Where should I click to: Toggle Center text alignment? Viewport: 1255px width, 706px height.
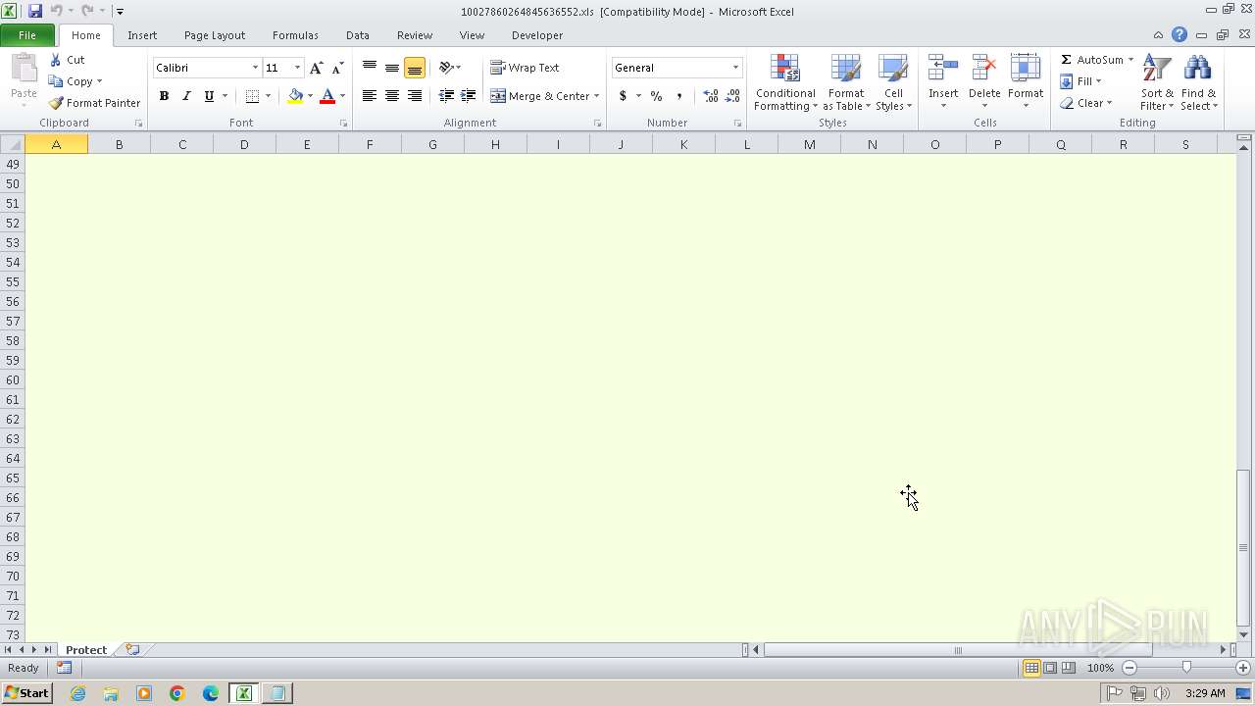[x=392, y=96]
